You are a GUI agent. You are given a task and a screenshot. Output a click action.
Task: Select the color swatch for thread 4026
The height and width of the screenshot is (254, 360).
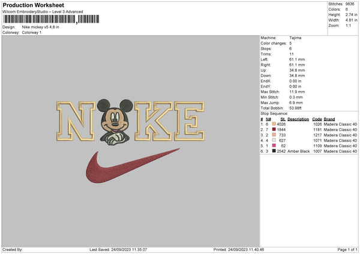click(274, 124)
